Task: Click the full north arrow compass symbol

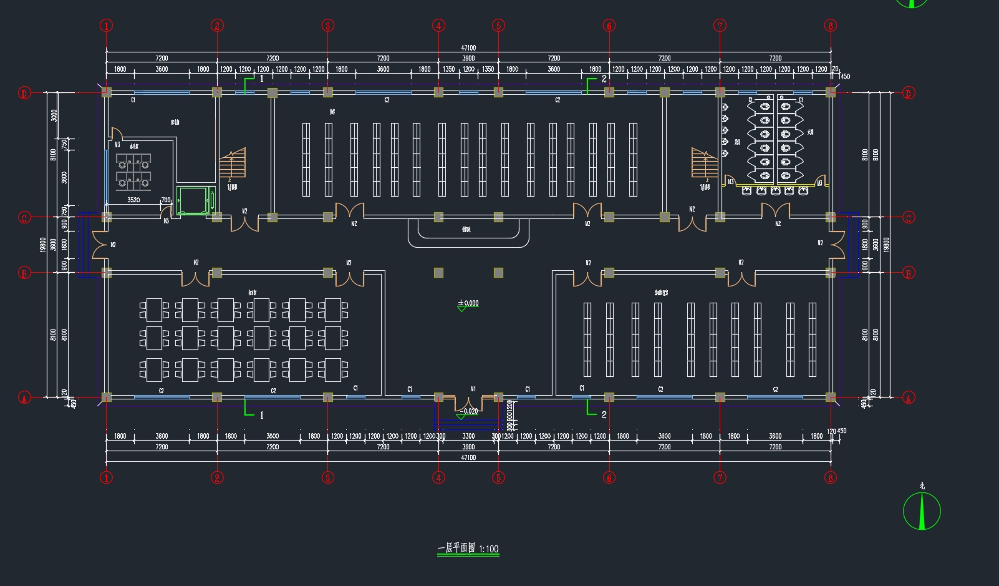Action: tap(922, 510)
